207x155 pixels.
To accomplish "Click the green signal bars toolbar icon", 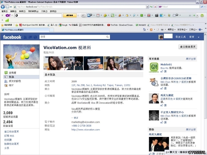I will [7, 20].
